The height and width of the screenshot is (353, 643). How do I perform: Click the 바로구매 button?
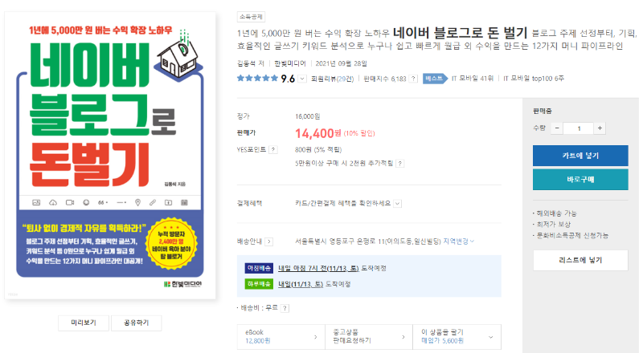pyautogui.click(x=580, y=180)
